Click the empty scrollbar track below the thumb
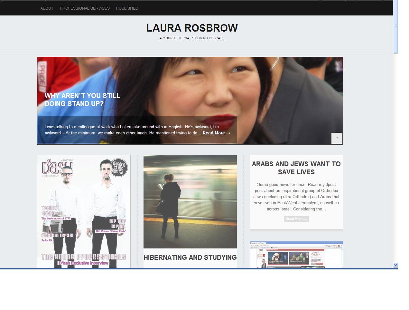This screenshot has width=409, height=310. pyautogui.click(x=395, y=161)
